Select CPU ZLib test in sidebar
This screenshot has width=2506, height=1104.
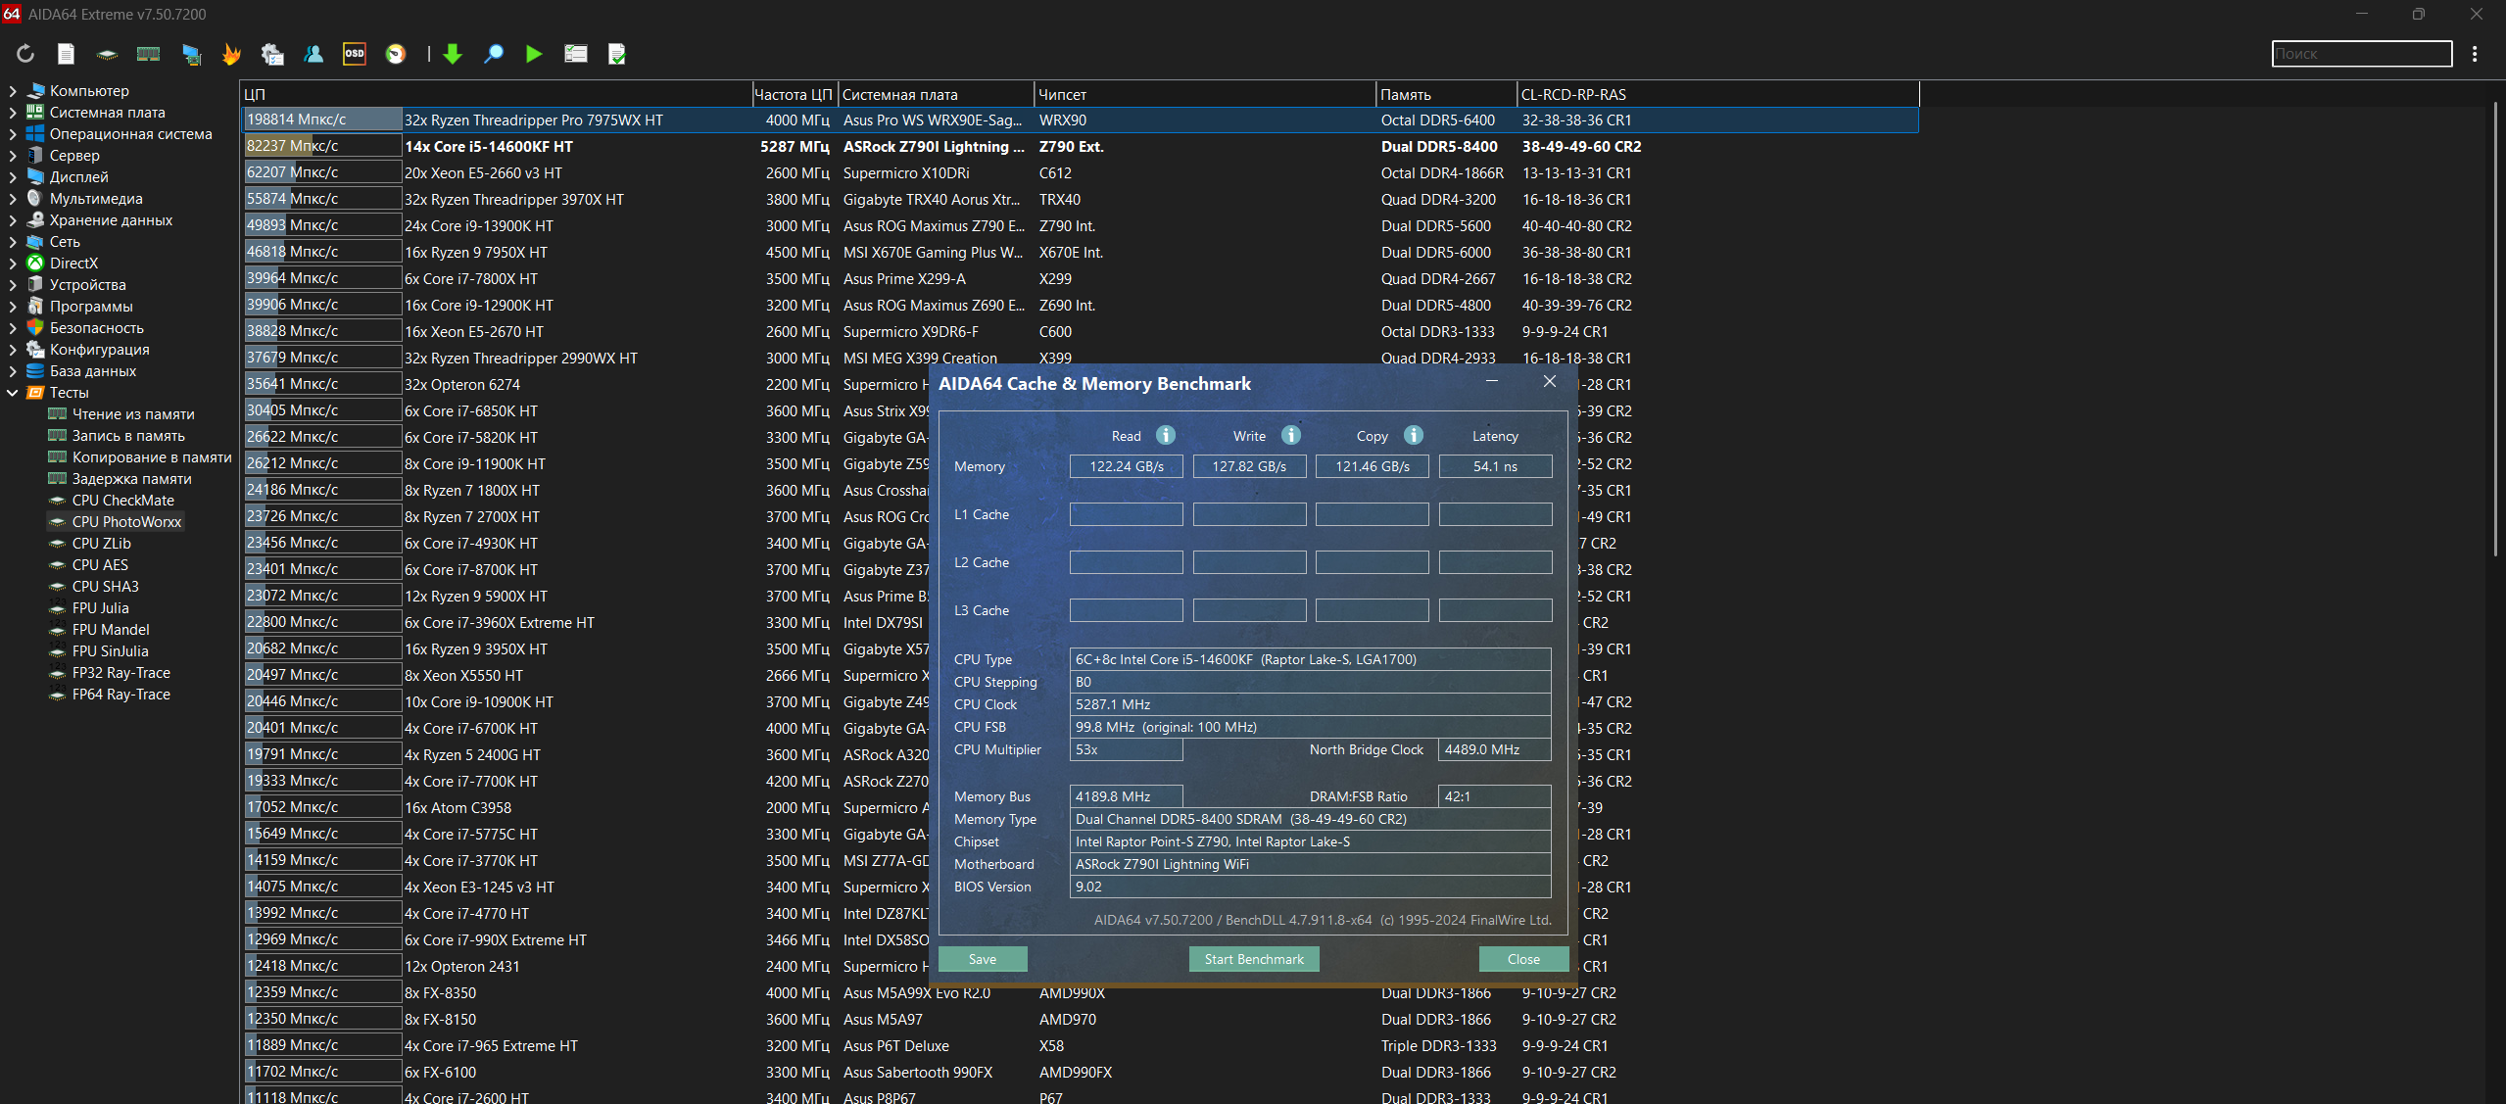coord(101,544)
